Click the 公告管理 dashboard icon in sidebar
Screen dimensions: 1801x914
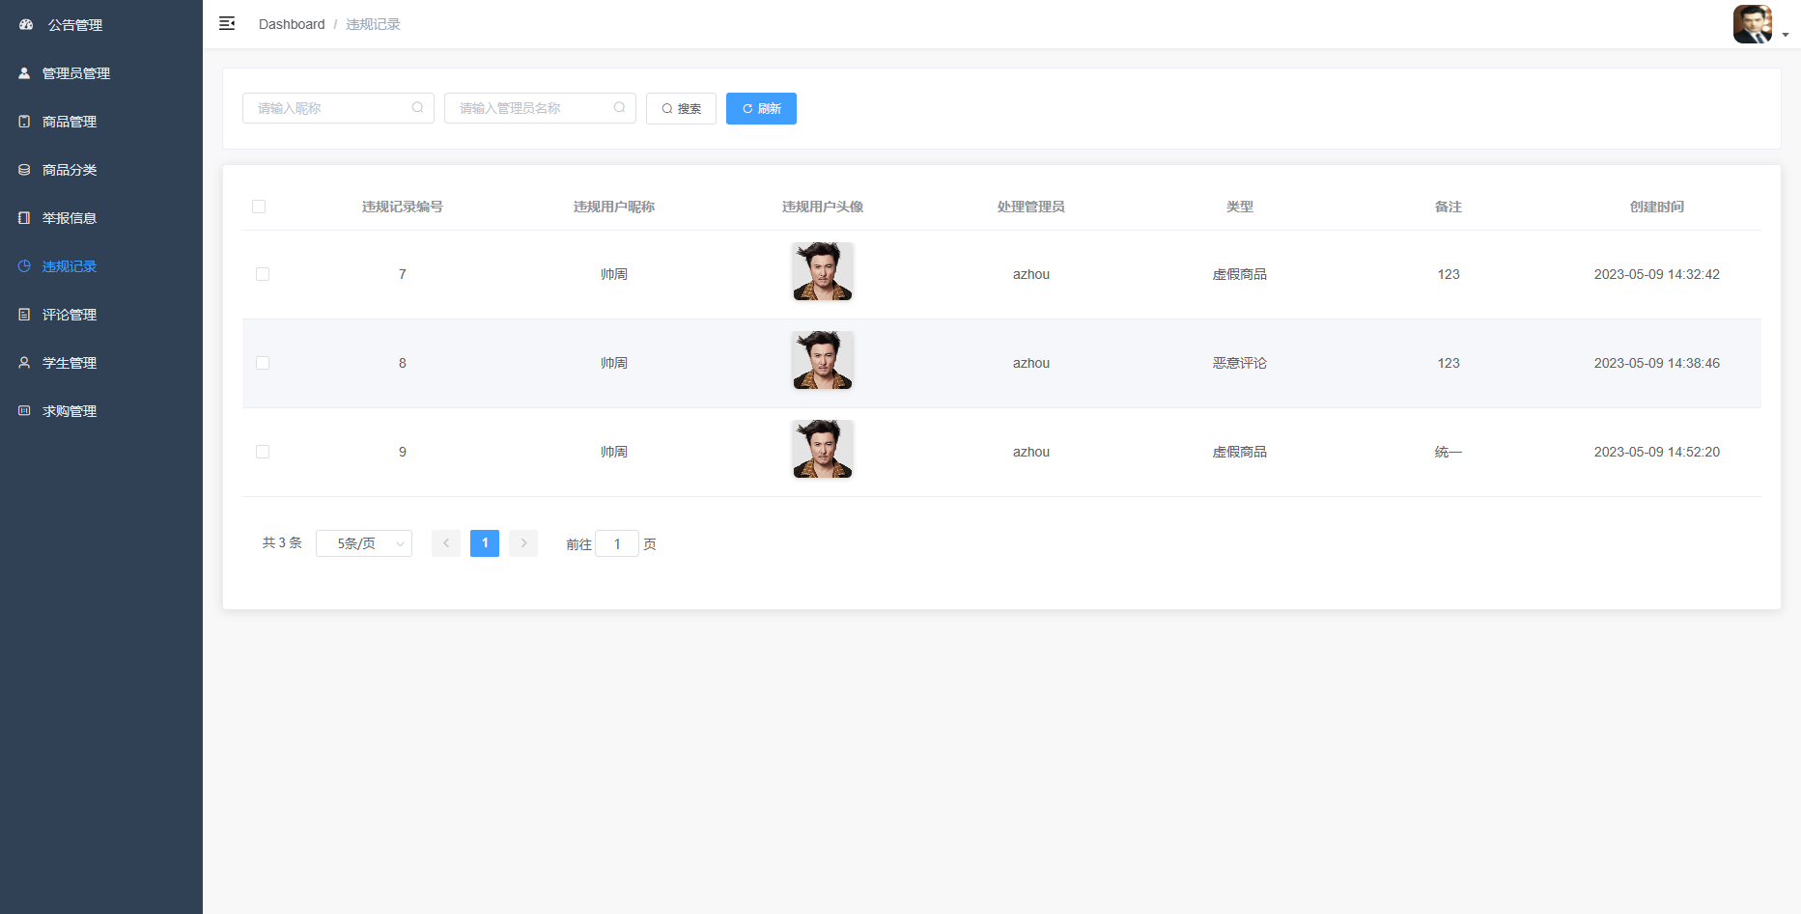click(x=26, y=25)
